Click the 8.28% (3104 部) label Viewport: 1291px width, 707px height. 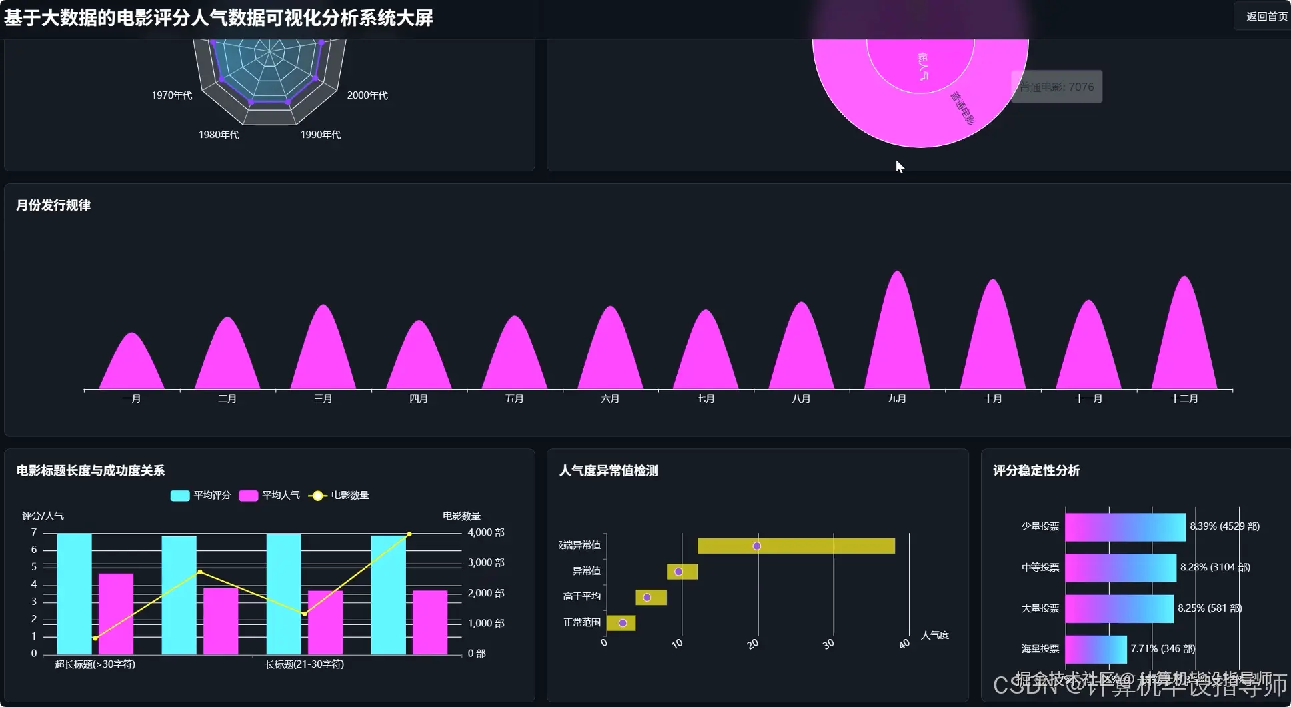1214,567
